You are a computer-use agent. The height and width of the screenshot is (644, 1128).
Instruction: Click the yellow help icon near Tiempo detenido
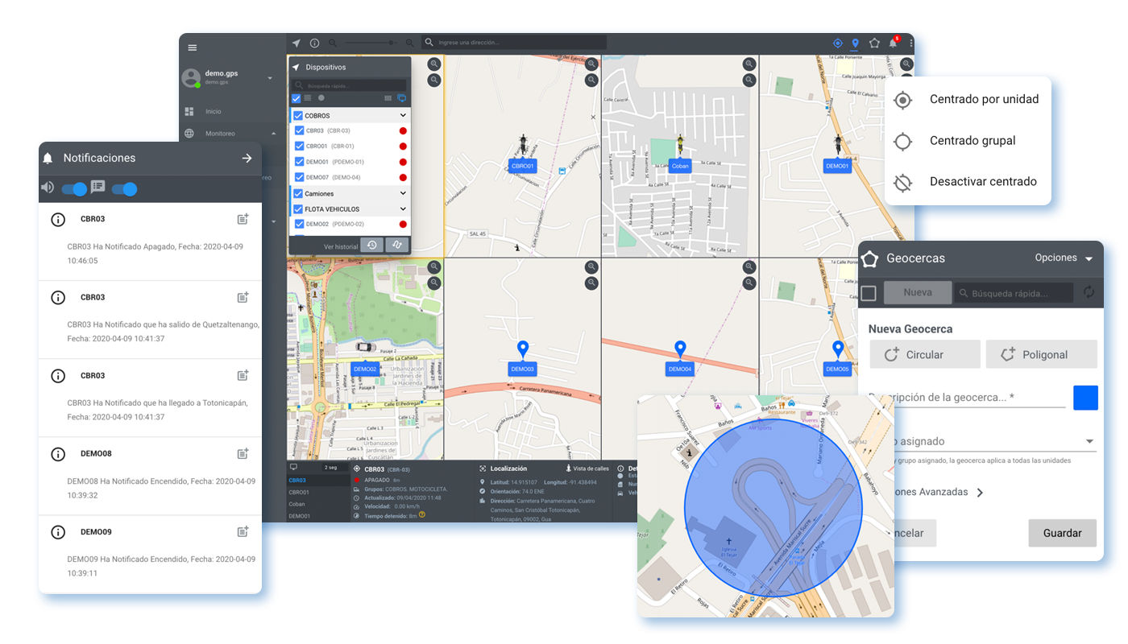coord(422,515)
